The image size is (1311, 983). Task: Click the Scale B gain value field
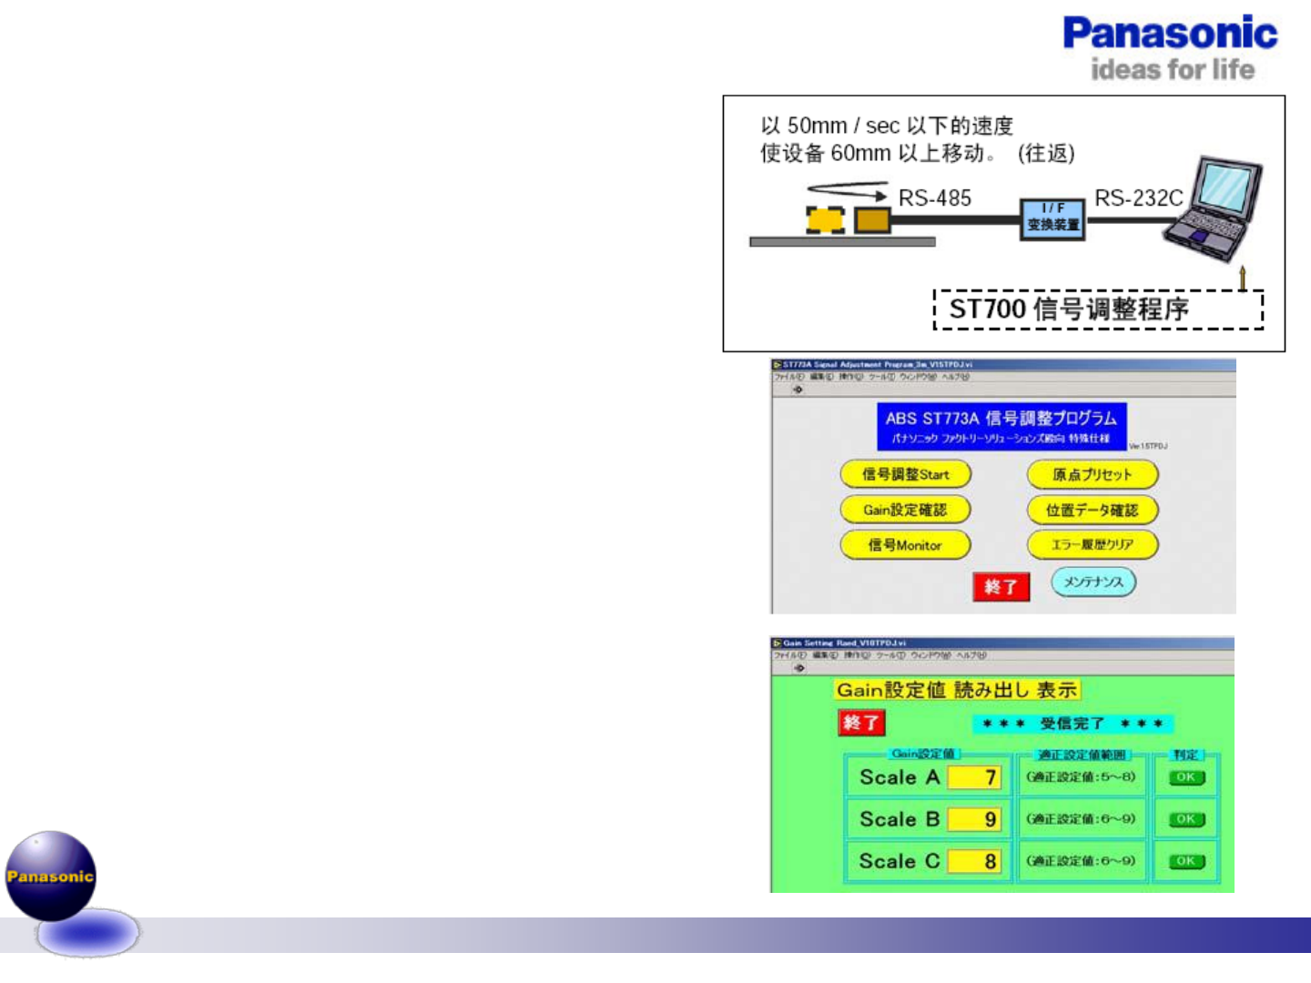tap(974, 819)
